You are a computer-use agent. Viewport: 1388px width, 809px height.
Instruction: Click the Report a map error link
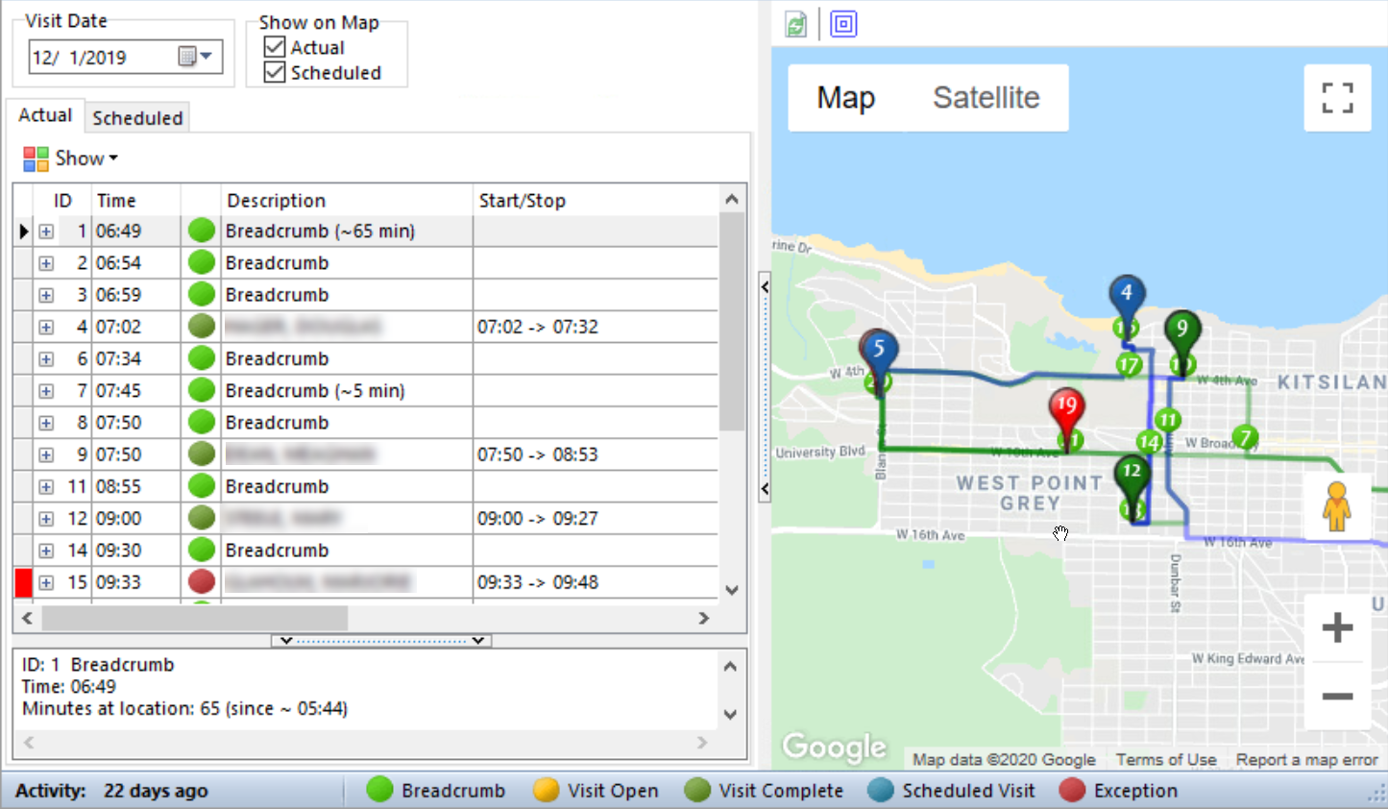tap(1306, 759)
